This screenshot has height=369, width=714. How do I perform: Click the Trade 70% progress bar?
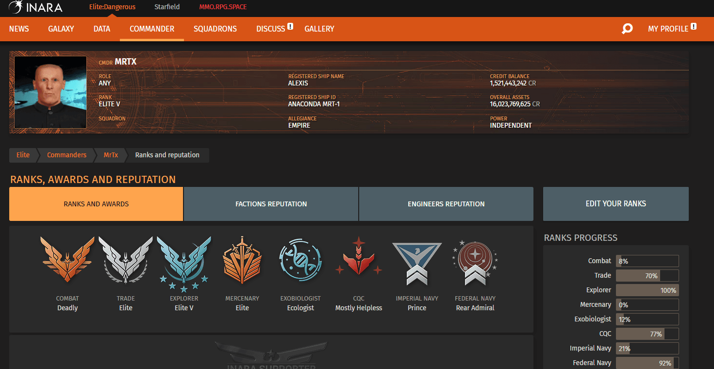[x=647, y=276]
